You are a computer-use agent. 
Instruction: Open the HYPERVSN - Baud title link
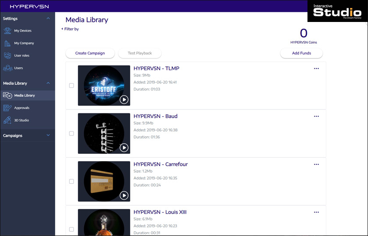point(155,116)
